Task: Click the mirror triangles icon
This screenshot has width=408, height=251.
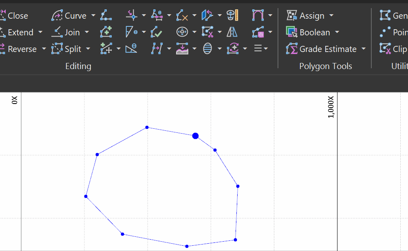Action: pos(232,32)
